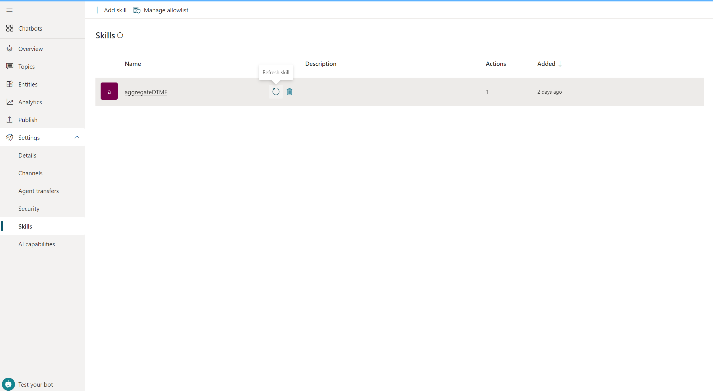
Task: Click the Test your bot icon
Action: point(8,384)
